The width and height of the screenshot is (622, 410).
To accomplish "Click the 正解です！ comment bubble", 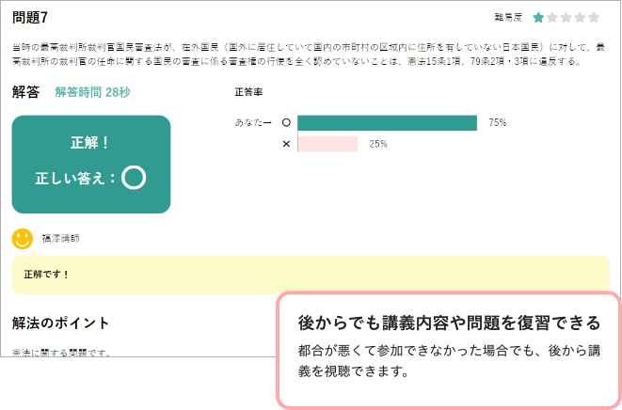I will click(311, 275).
